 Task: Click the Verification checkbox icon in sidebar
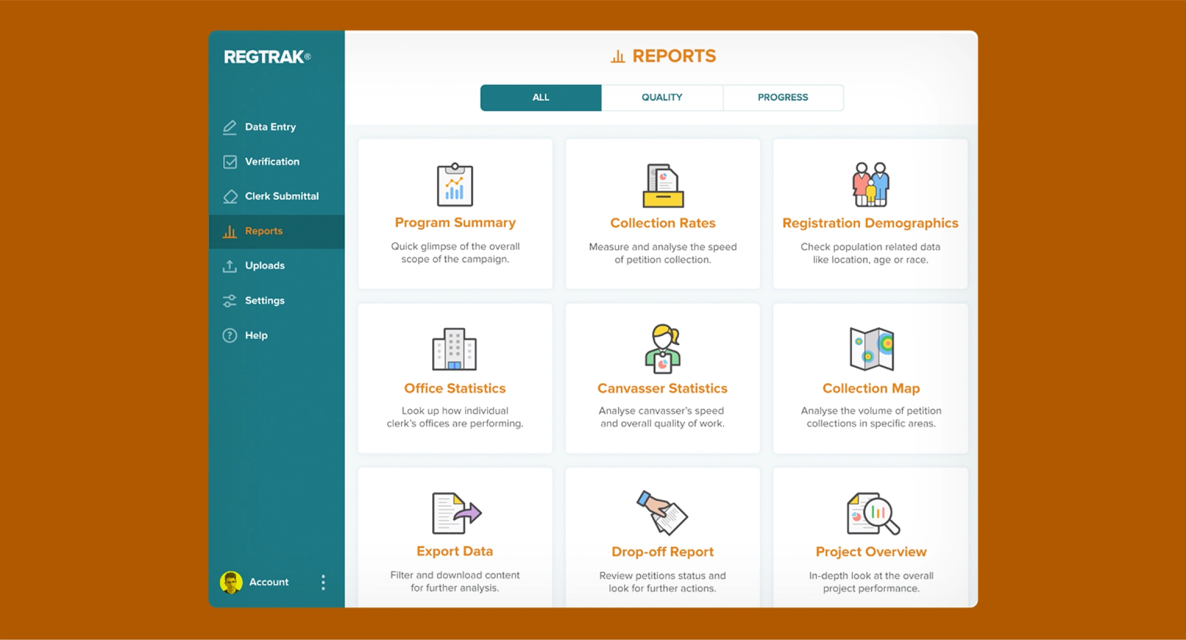[x=230, y=162]
